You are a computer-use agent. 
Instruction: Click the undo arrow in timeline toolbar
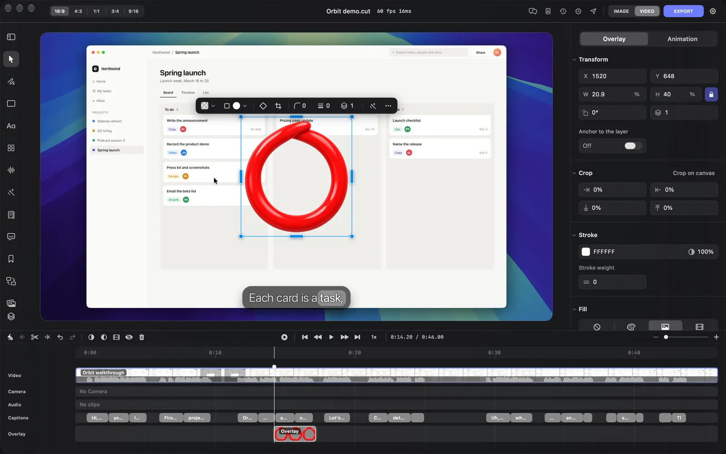[60, 337]
